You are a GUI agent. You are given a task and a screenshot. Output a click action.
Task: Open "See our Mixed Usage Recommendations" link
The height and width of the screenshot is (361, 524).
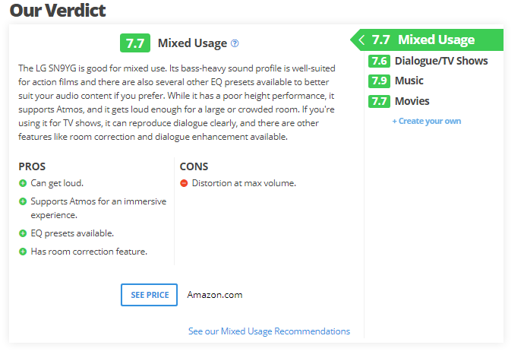(269, 331)
